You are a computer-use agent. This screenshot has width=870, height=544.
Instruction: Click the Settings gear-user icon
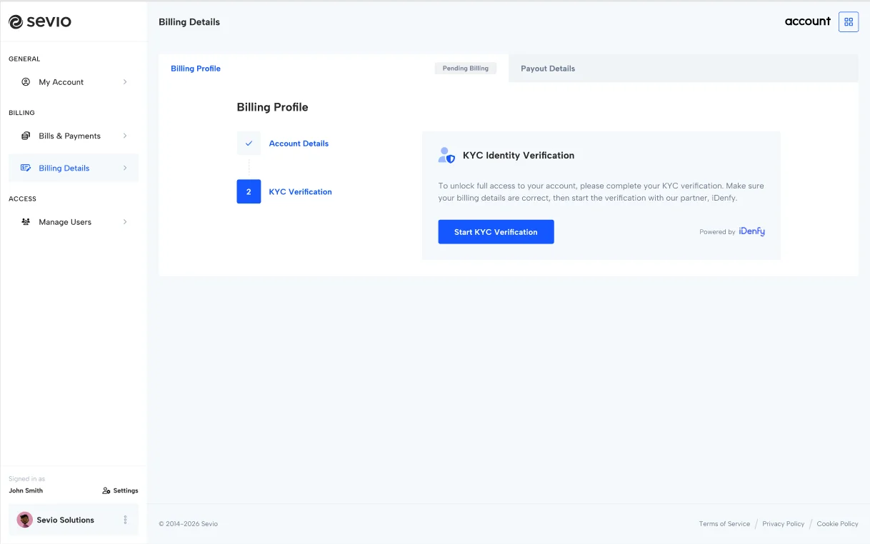[106, 490]
